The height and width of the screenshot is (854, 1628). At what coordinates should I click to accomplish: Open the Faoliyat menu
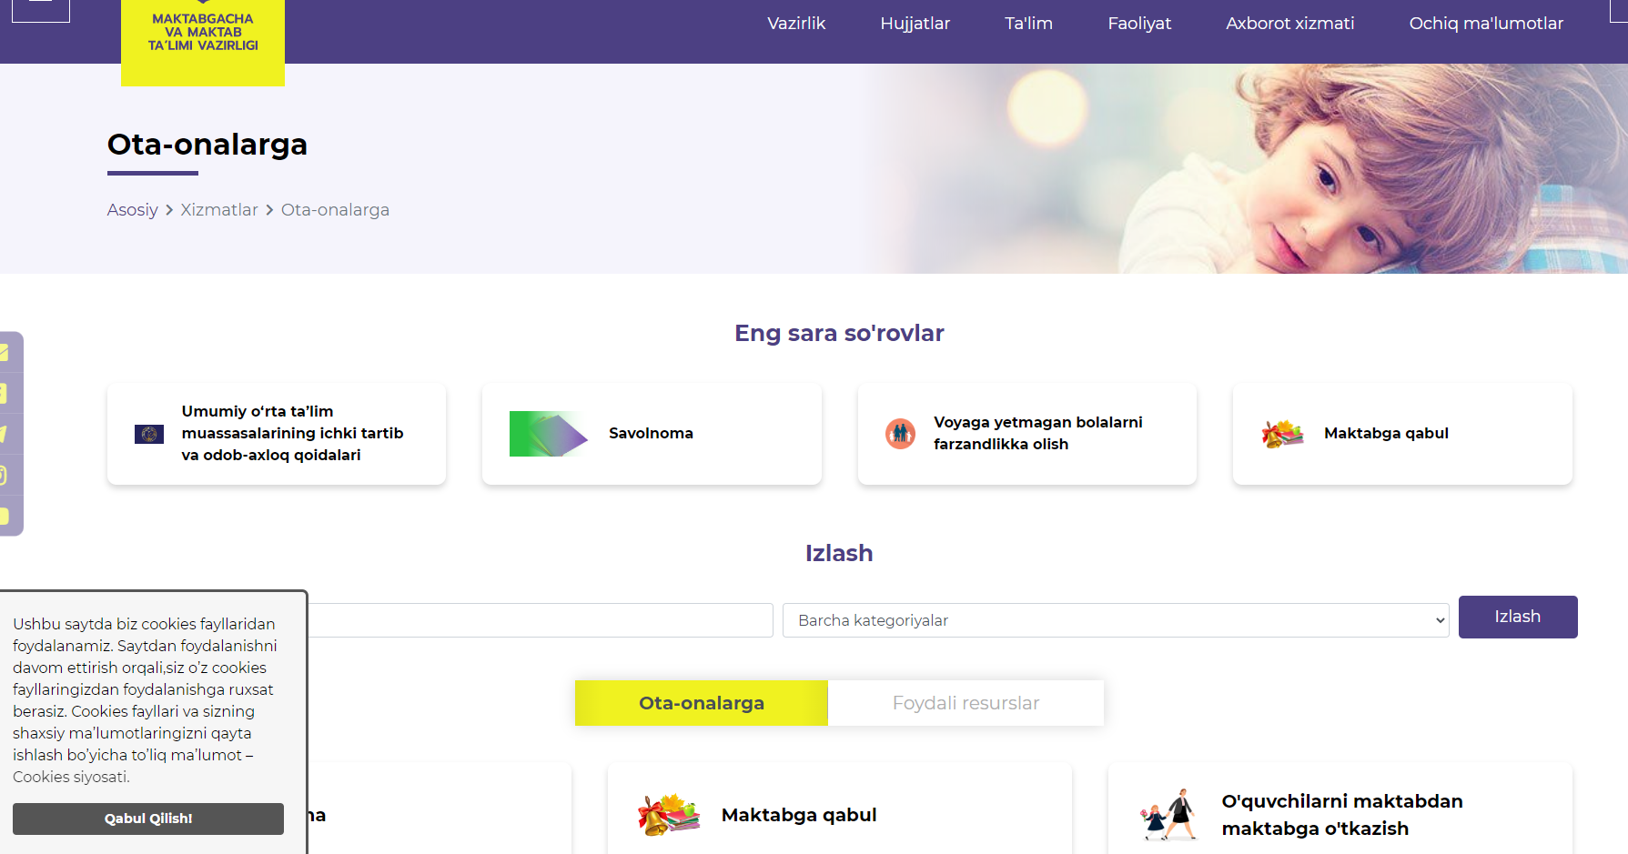(1139, 24)
